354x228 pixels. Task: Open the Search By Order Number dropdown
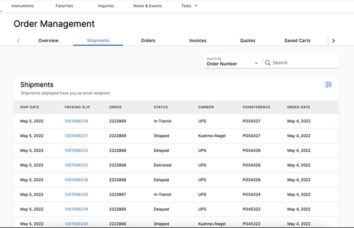click(232, 62)
